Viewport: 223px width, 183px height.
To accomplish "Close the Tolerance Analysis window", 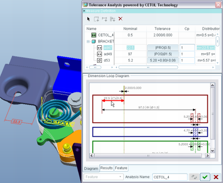I will [218, 5].
